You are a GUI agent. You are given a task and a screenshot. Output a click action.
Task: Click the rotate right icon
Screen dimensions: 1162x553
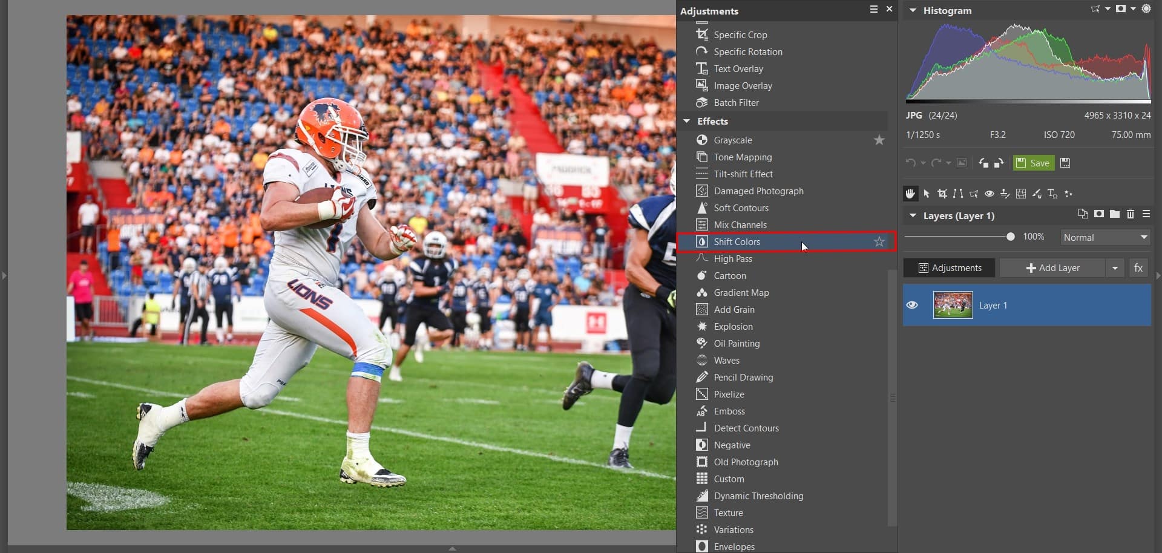click(999, 163)
